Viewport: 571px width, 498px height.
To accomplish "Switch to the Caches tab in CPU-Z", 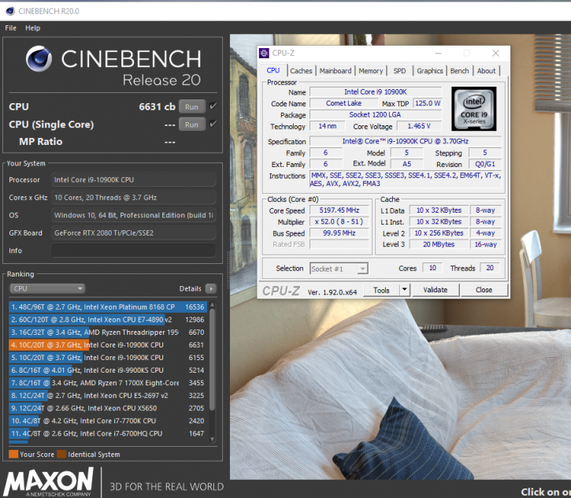I will point(301,71).
